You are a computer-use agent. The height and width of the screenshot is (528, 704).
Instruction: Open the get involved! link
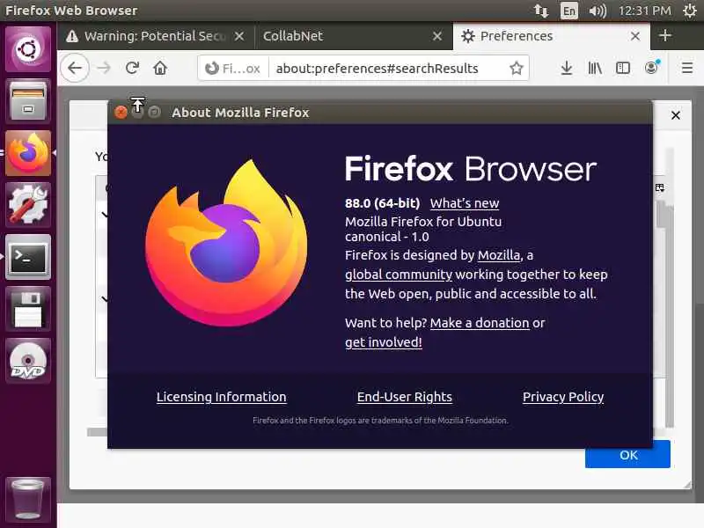point(384,342)
